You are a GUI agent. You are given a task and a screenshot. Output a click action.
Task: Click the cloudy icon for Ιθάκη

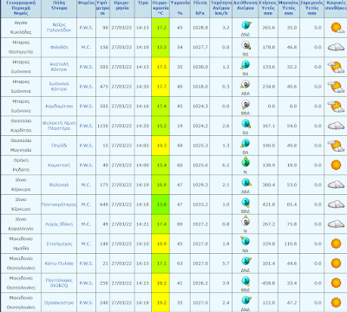tap(336, 224)
